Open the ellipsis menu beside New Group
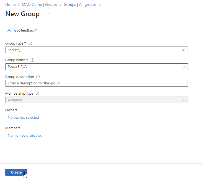Viewport: 202px width, 181px height. 48,14
